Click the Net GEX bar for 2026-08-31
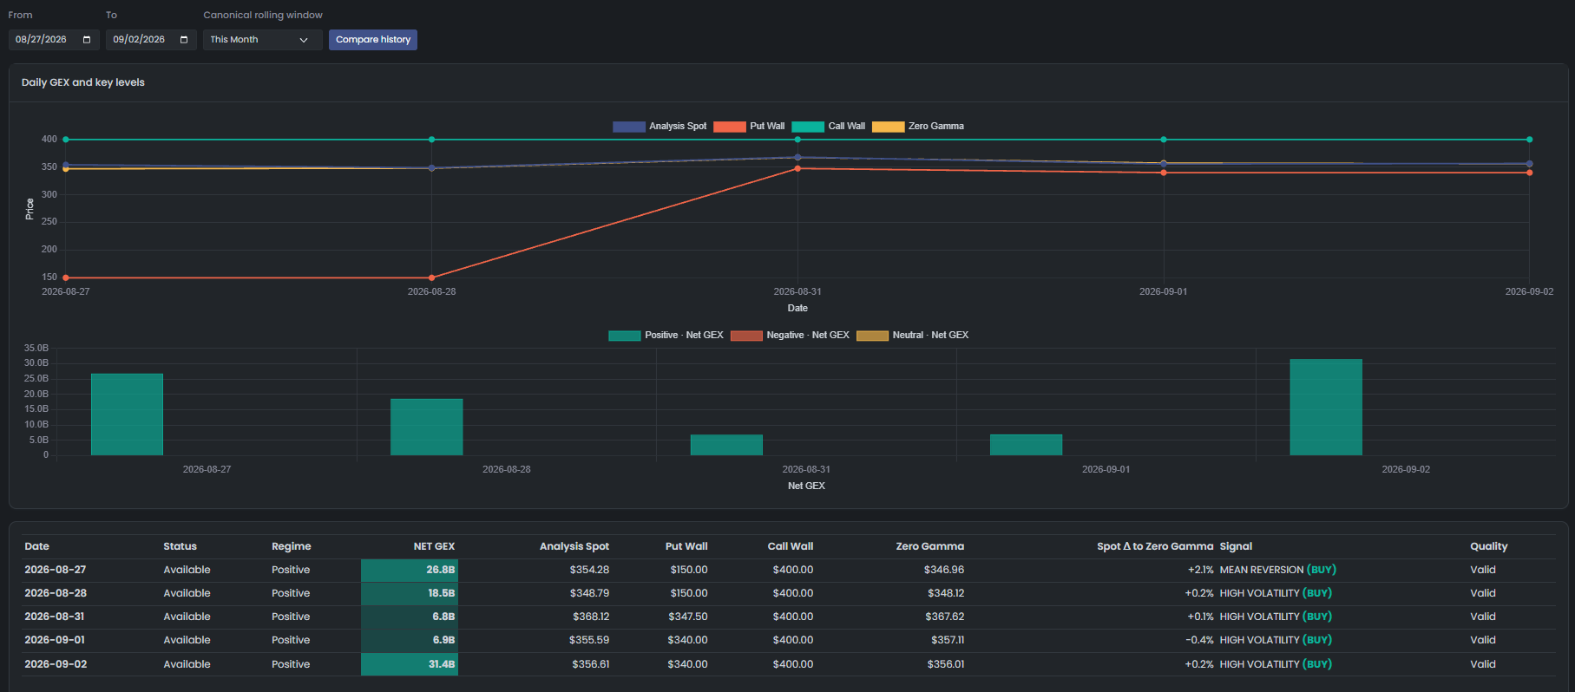The image size is (1575, 692). [726, 445]
